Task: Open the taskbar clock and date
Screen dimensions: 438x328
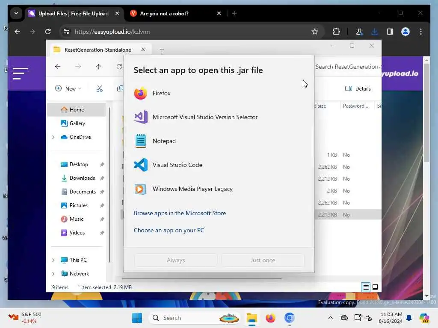Action: [x=391, y=318]
